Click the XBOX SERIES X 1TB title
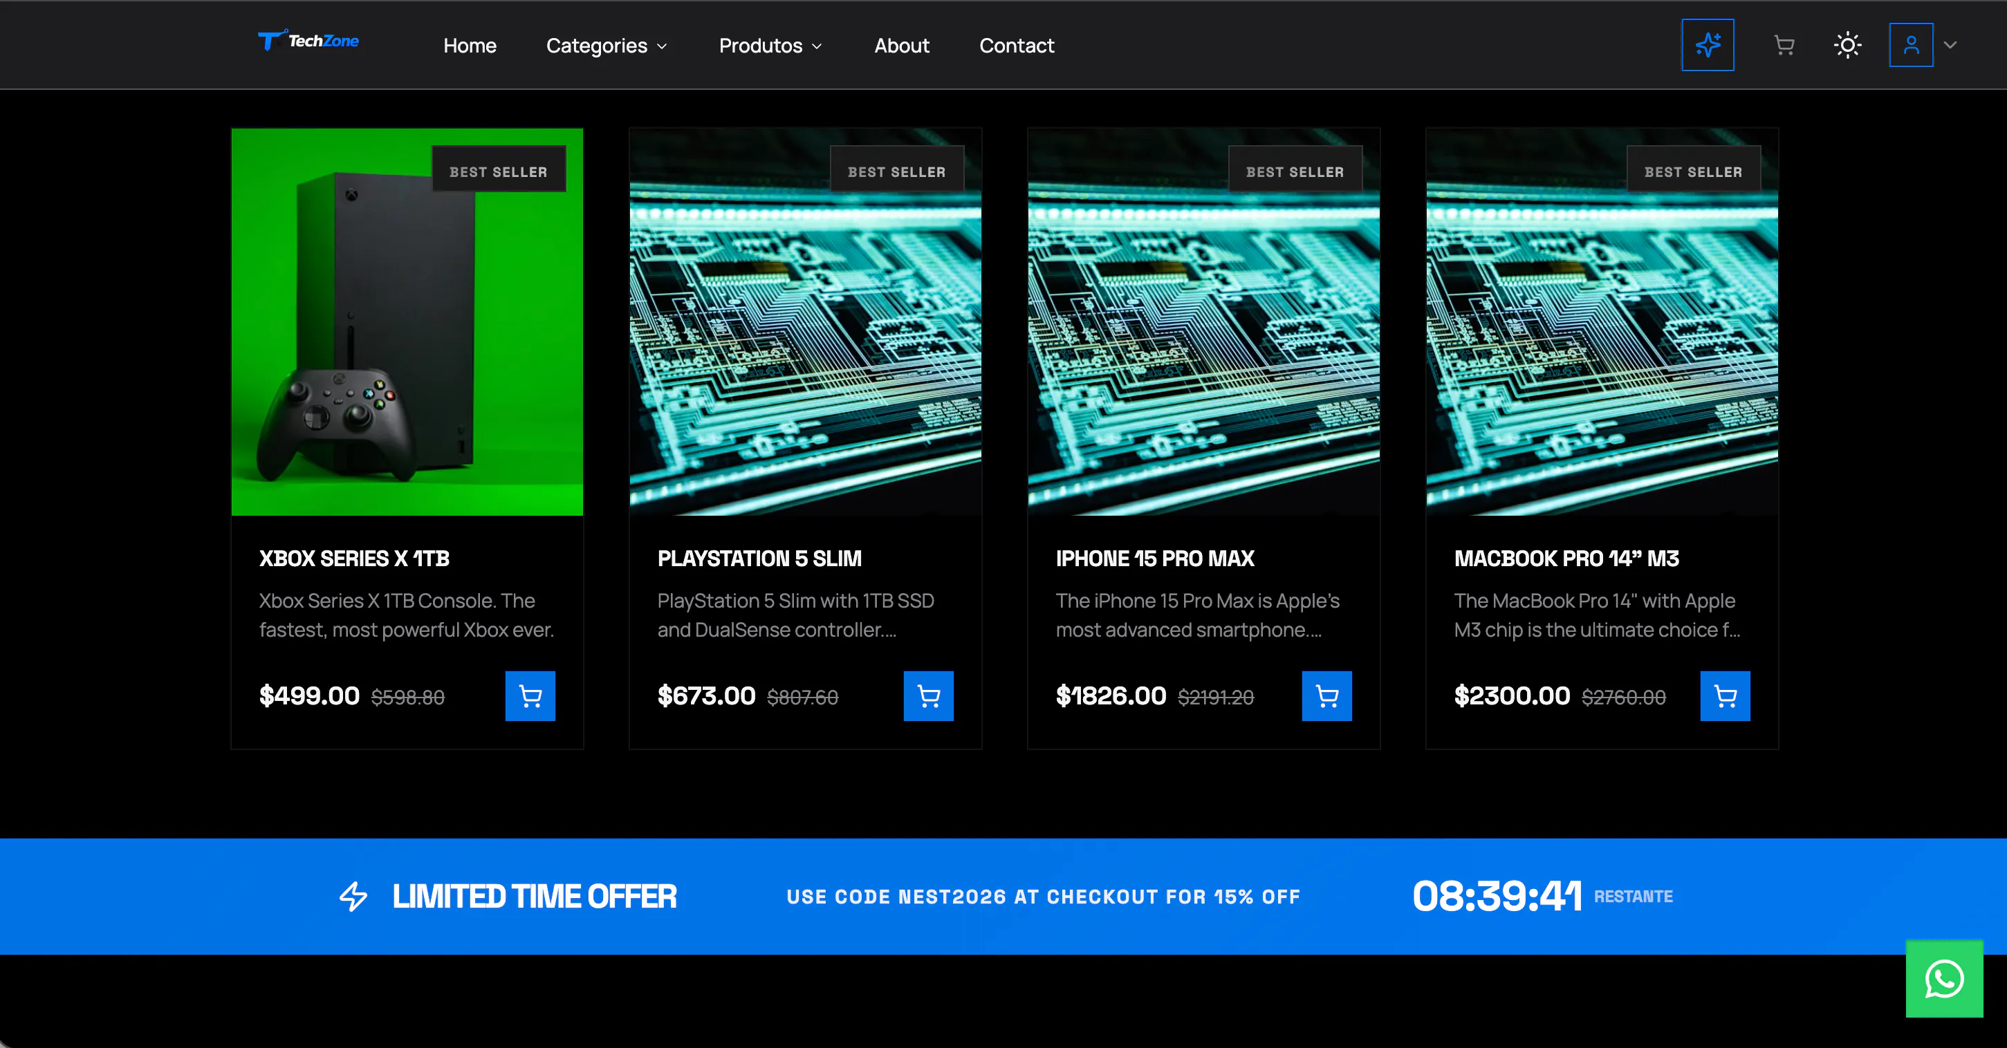The width and height of the screenshot is (2007, 1048). [x=353, y=559]
